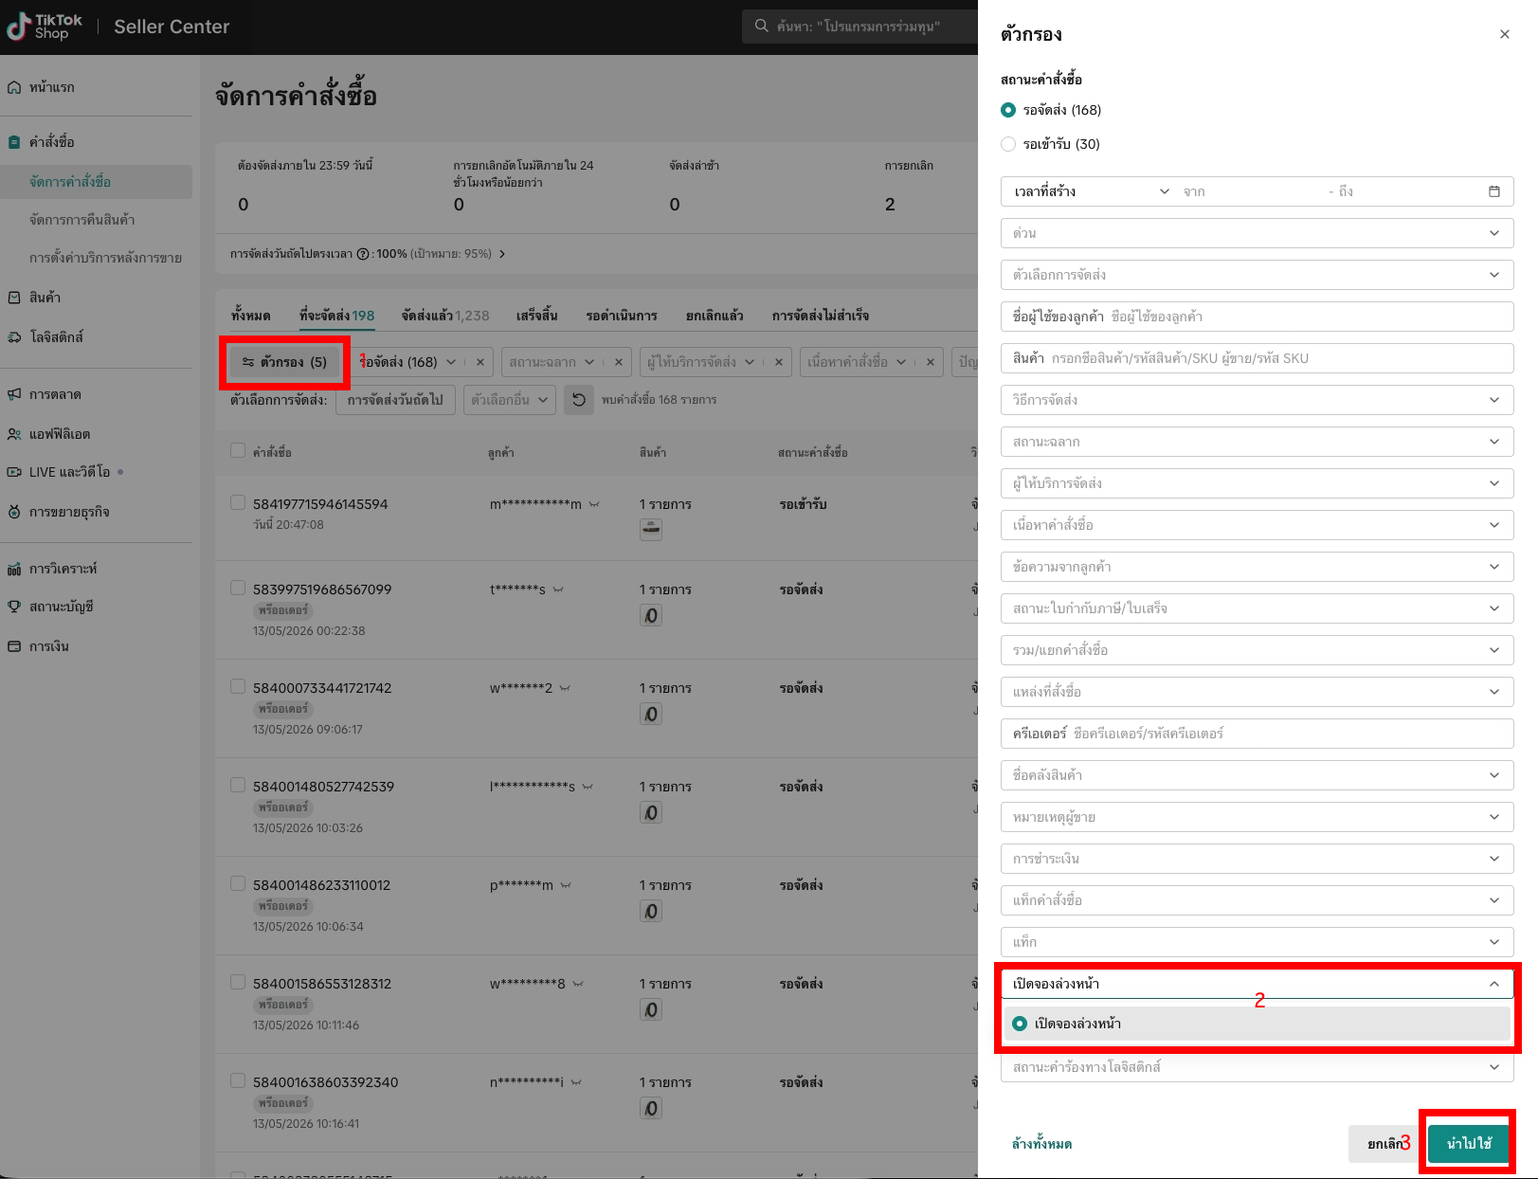This screenshot has height=1179, width=1538.
Task: Open the ด่วน dropdown in filter panel
Action: point(1257,233)
